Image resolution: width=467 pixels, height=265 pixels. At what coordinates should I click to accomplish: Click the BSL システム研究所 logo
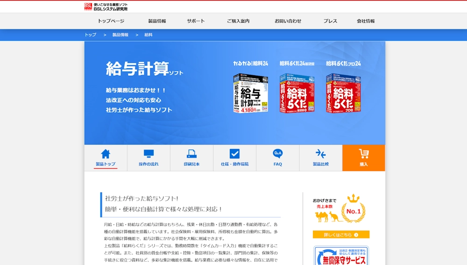(x=106, y=7)
